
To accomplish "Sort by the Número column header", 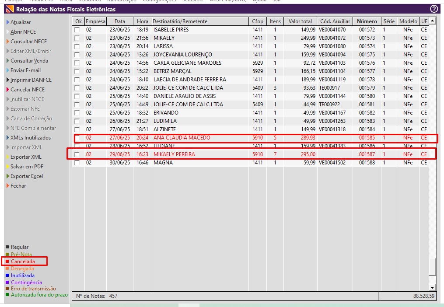I will 367,21.
